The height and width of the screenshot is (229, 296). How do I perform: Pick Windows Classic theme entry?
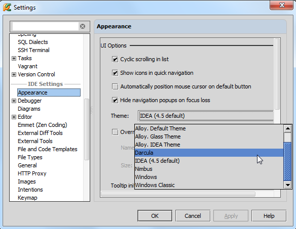tap(209, 185)
